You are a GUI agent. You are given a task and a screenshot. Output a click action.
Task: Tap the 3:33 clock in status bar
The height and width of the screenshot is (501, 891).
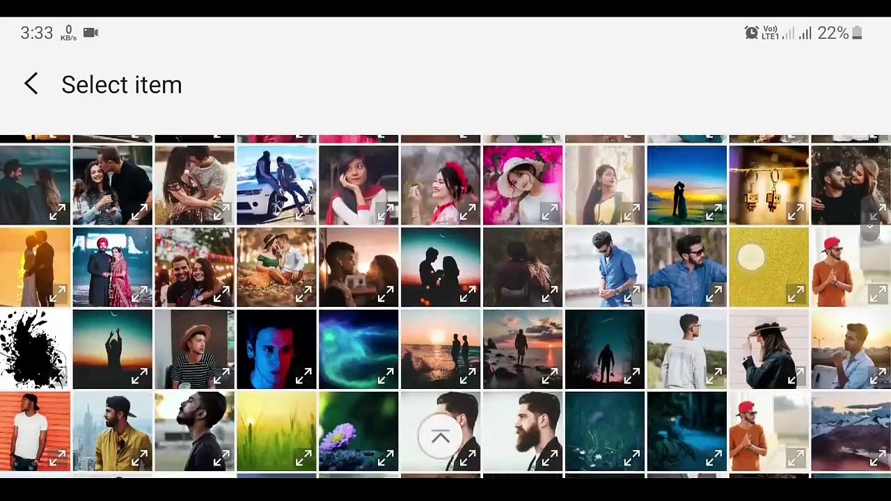click(x=36, y=33)
